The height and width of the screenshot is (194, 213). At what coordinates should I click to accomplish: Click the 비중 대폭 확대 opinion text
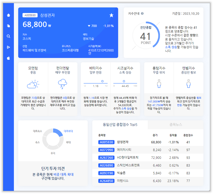tap(63, 174)
